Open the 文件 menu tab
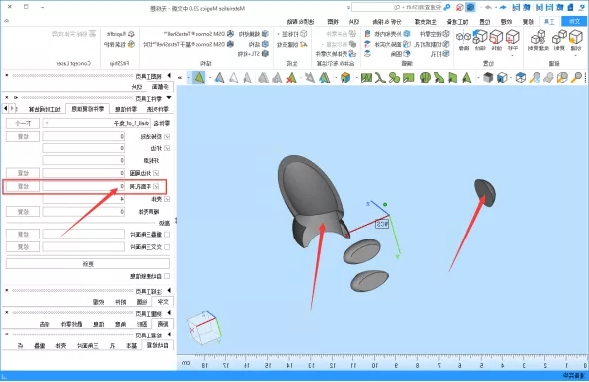Screen dimensions: 589x382 tap(575, 22)
